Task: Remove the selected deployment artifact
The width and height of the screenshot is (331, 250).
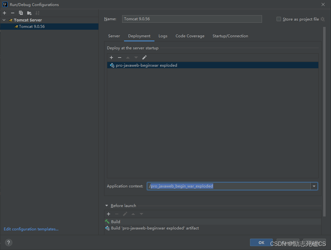Action: (120, 58)
